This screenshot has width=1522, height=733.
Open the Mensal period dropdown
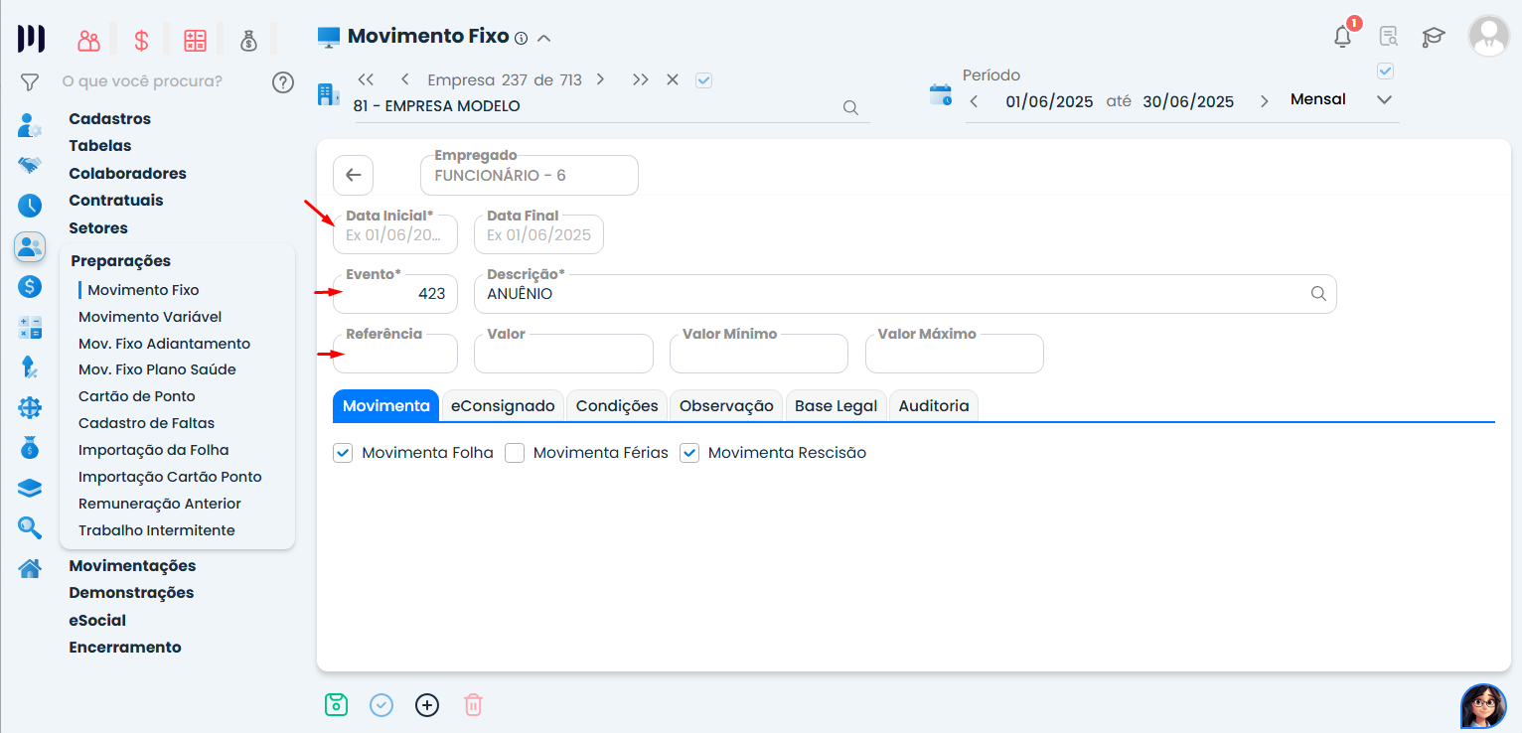(x=1384, y=99)
